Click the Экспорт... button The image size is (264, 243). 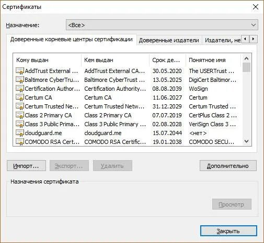(69, 166)
